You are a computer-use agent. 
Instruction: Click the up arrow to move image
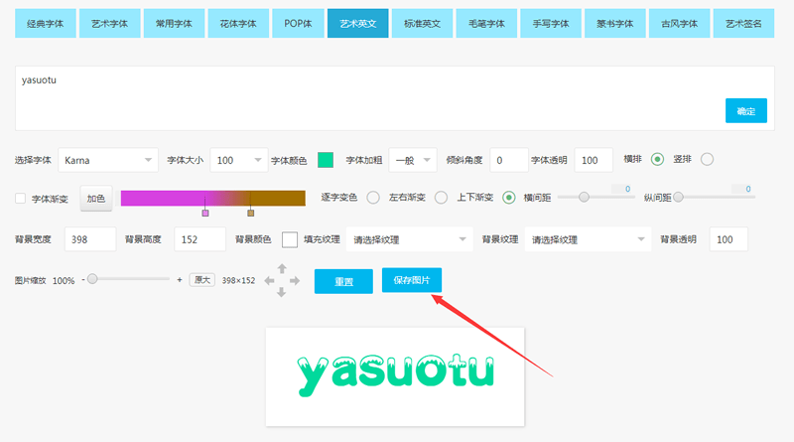[x=281, y=268]
